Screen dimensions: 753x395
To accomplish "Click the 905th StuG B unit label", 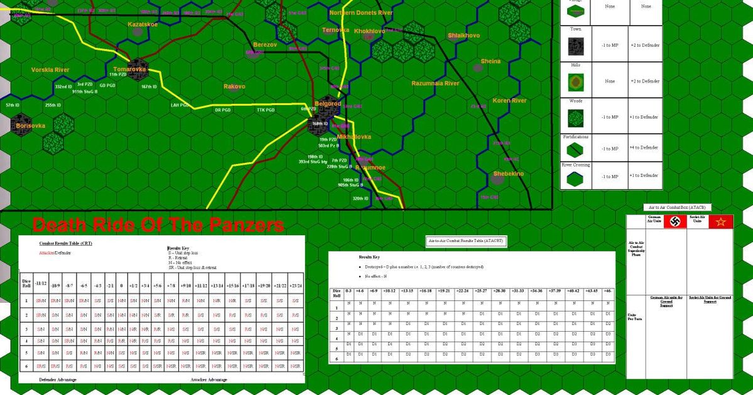I will click(x=351, y=186).
